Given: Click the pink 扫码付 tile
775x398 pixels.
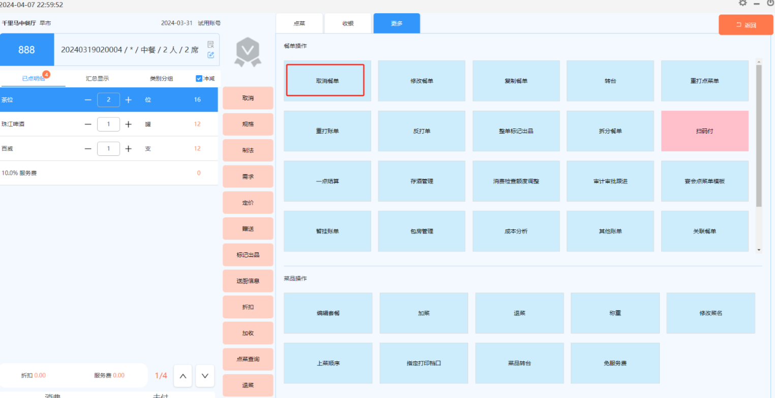Looking at the screenshot, I should (x=704, y=131).
